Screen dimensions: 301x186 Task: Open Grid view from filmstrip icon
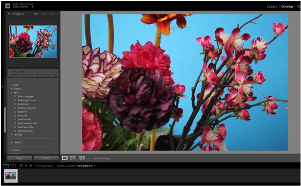(x=21, y=166)
